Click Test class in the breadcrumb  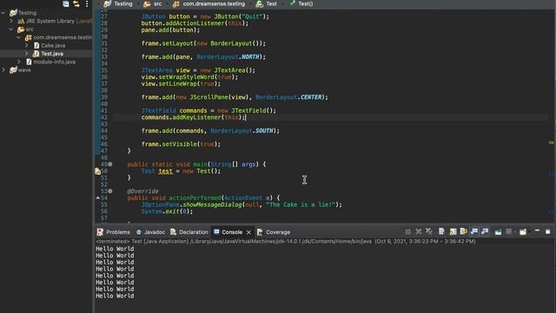271,3
